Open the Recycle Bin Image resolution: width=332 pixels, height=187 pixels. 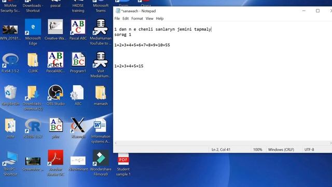[x=10, y=92]
